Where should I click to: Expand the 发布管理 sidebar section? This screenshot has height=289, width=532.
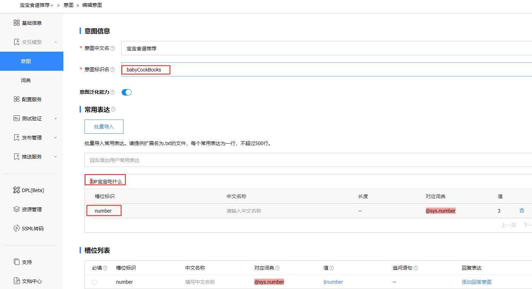[31, 138]
